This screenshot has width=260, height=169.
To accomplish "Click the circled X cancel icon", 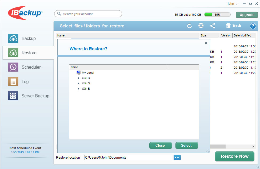I will 201,26.
